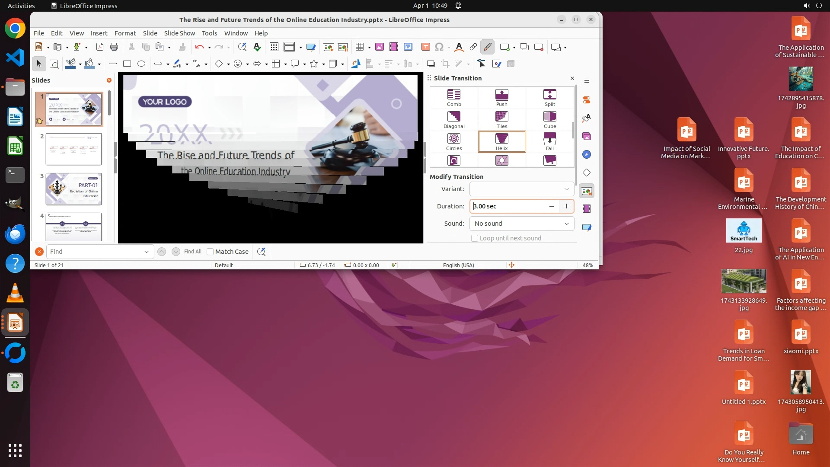Open the Slide Show menu

point(179,33)
